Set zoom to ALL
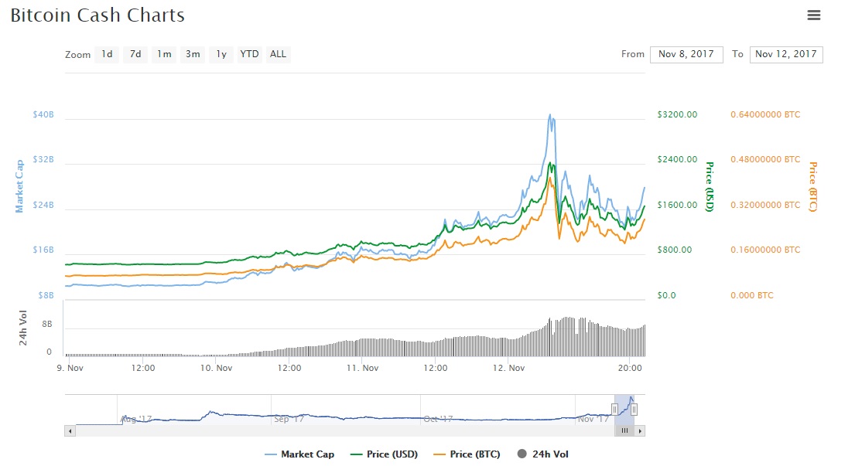The image size is (855, 466). [278, 54]
